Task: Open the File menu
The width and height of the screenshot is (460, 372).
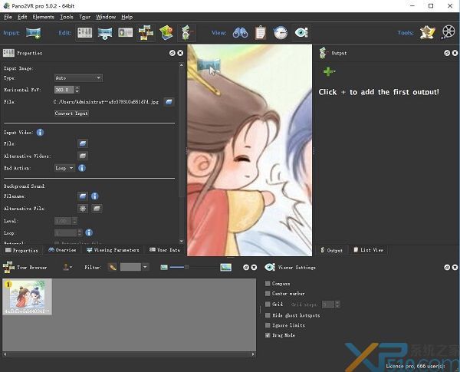Action: click(8, 17)
